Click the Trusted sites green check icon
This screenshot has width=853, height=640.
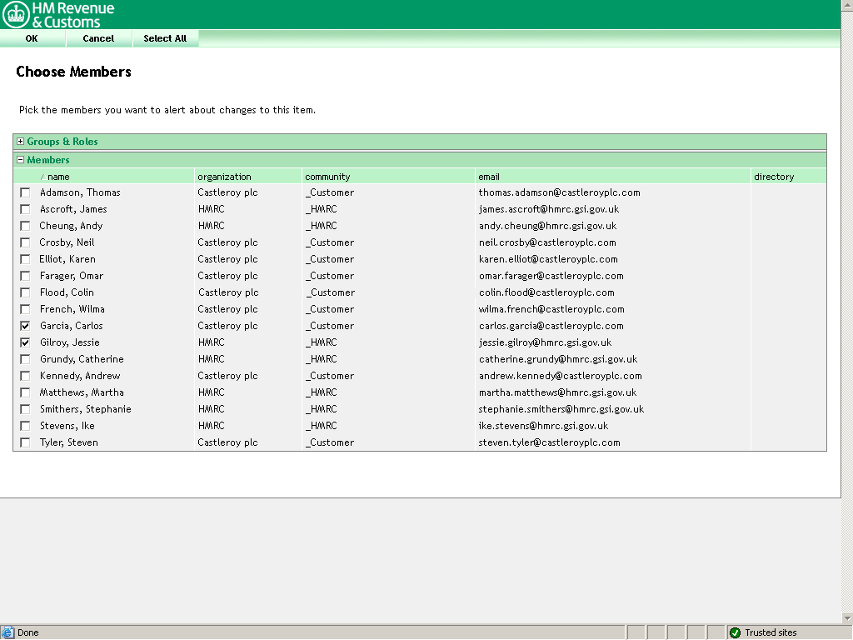[735, 632]
